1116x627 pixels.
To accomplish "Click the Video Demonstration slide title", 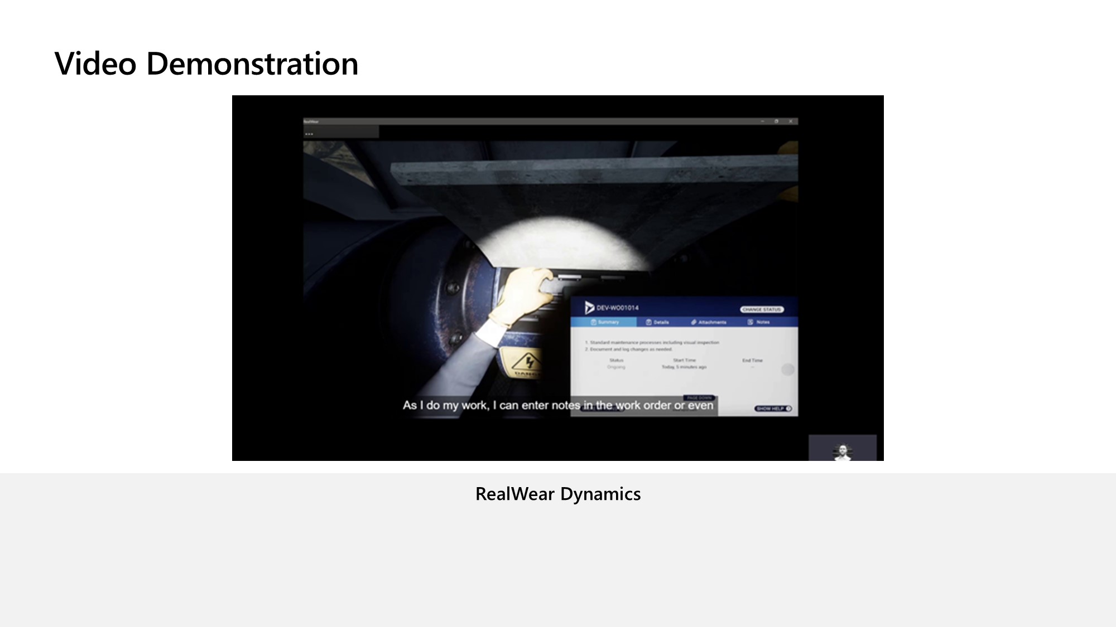I will point(206,64).
